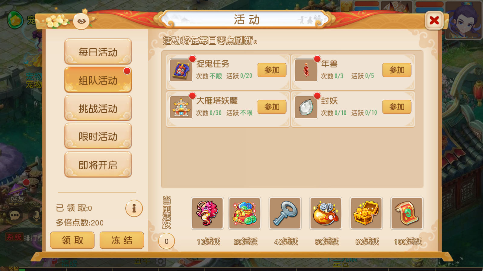This screenshot has width=483, height=271.
Task: Claim the gold pouch 60活跃 reward
Action: (x=326, y=213)
